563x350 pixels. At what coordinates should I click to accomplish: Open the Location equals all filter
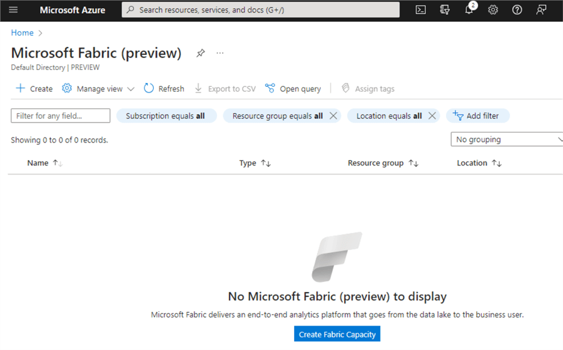389,116
